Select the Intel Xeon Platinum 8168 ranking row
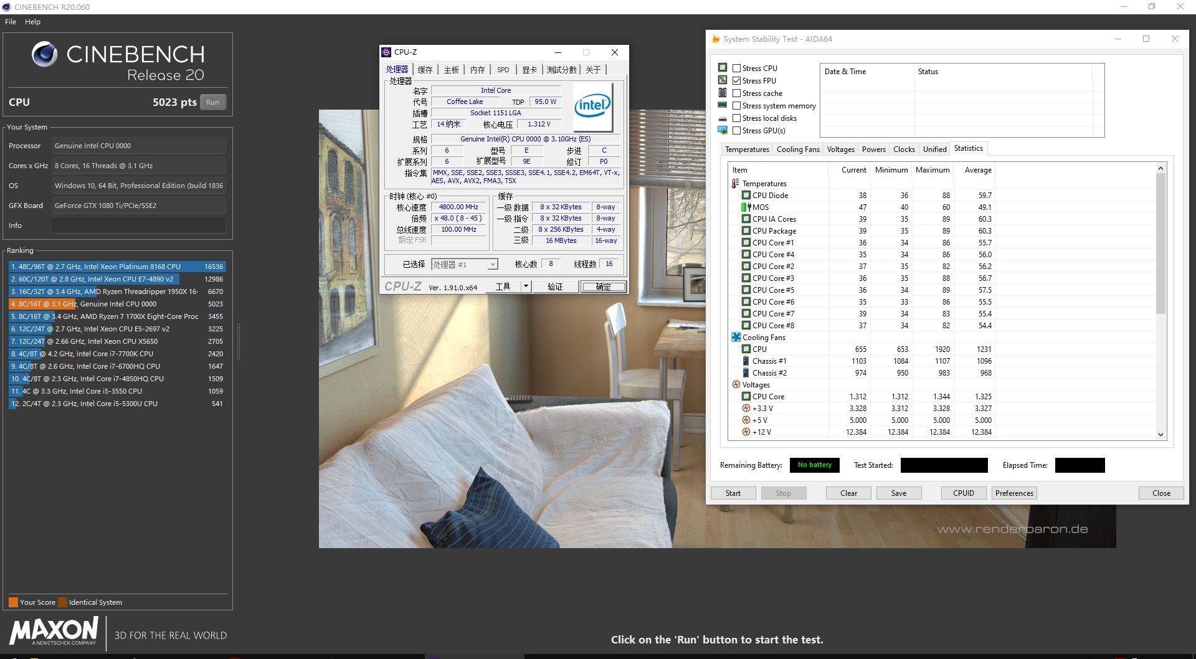This screenshot has width=1196, height=659. coord(116,267)
